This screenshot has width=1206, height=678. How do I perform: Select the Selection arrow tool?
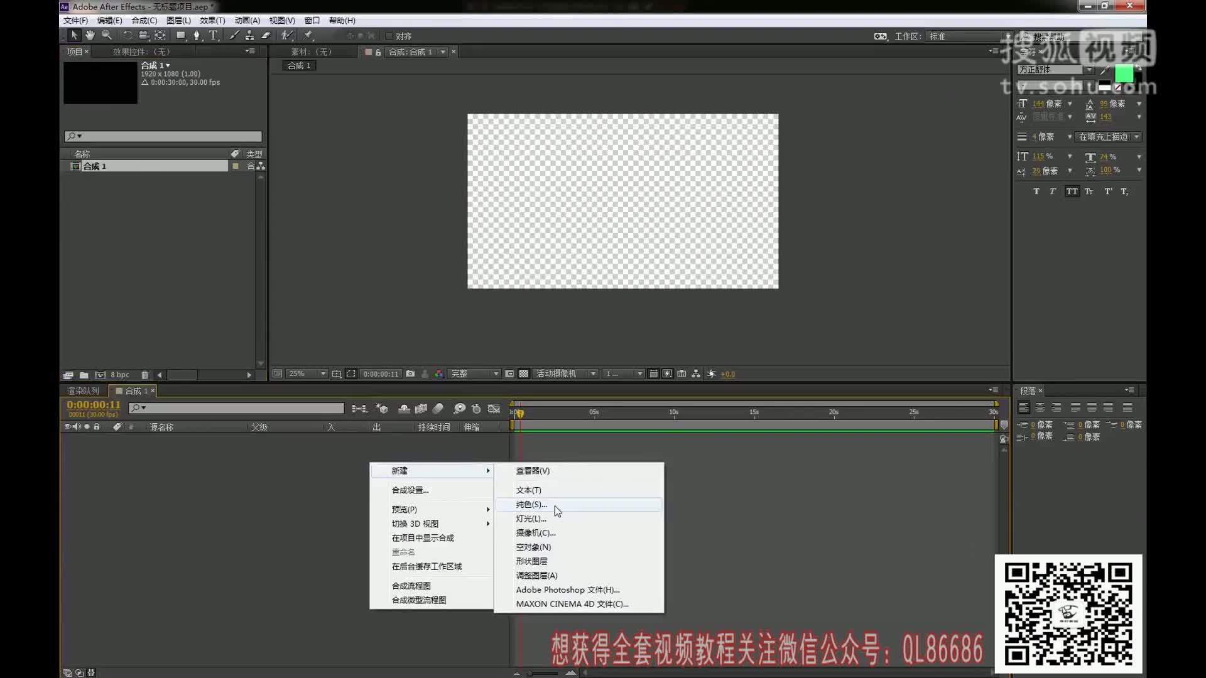(73, 36)
